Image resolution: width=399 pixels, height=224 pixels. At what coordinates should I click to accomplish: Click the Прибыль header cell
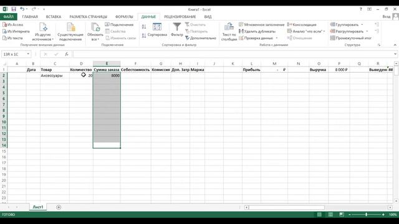[251, 70]
